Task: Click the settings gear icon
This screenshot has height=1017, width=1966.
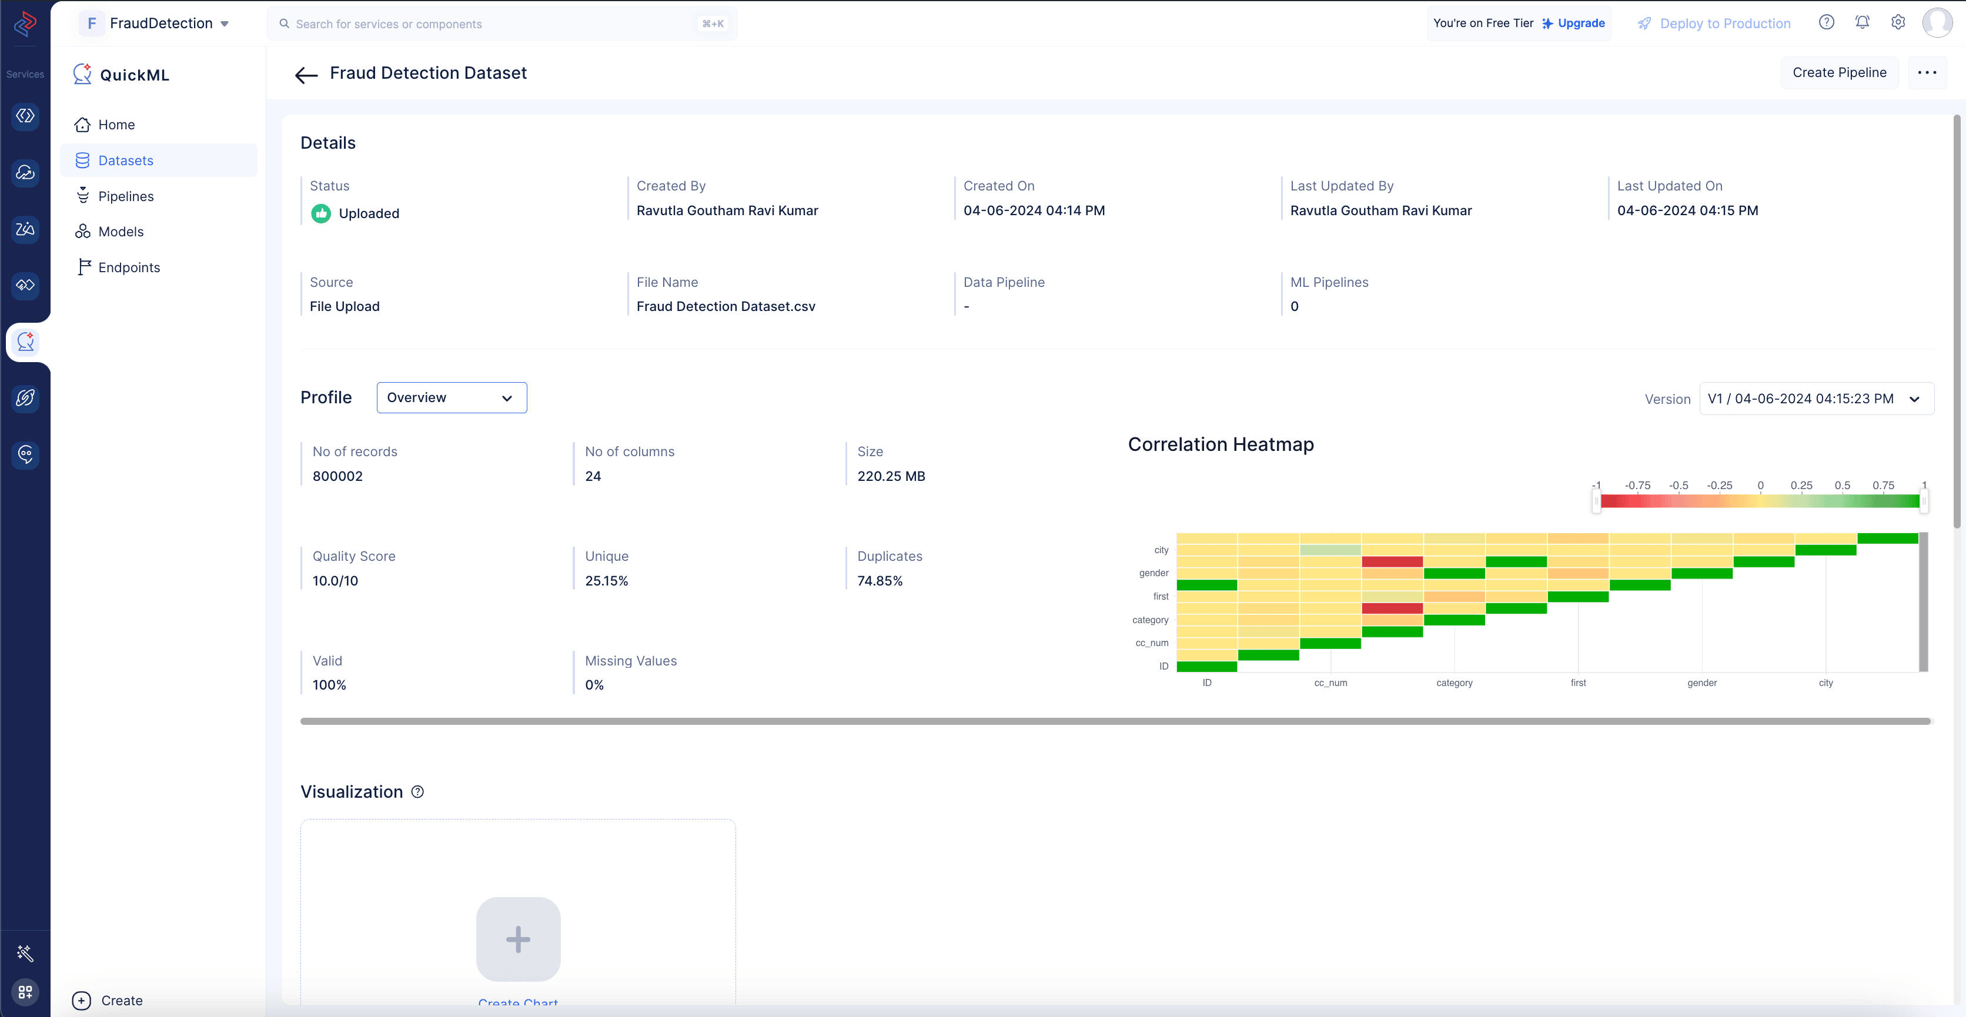Action: coord(1897,22)
